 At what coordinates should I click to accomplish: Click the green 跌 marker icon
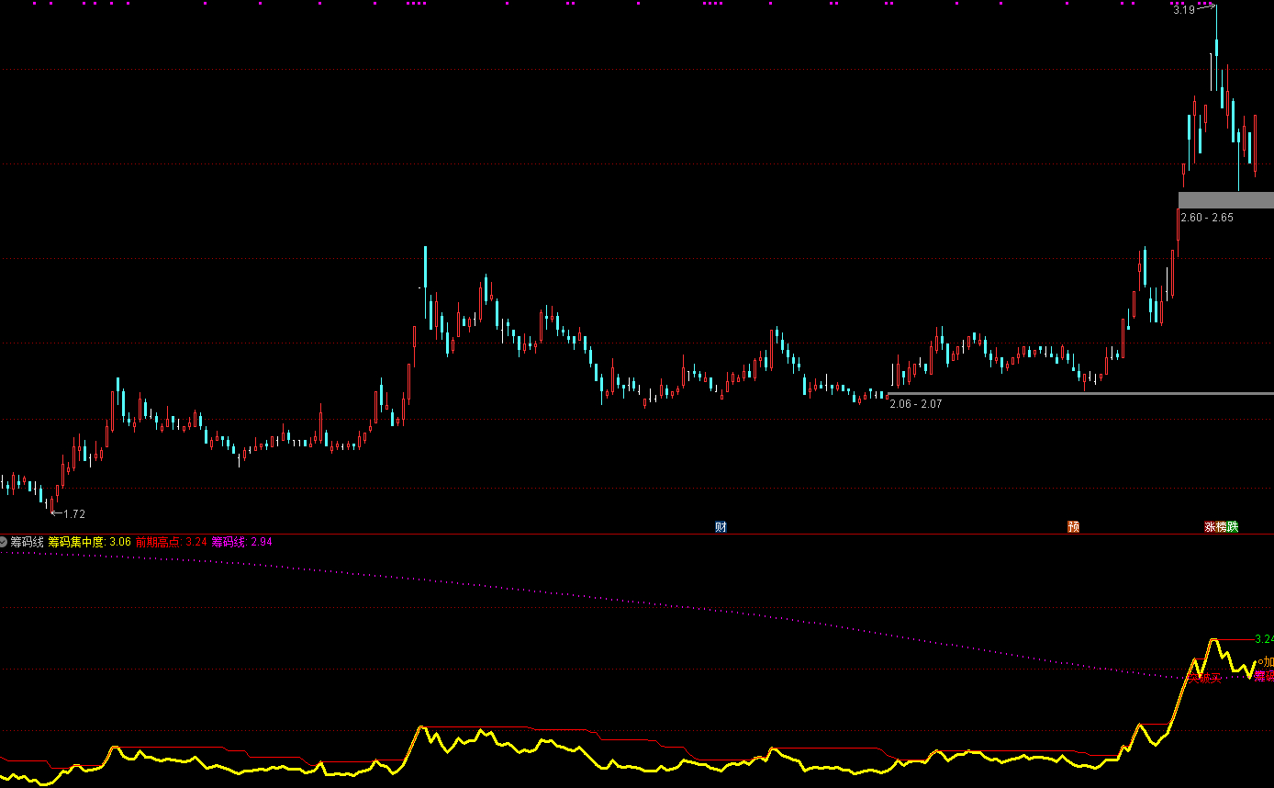pos(1233,527)
